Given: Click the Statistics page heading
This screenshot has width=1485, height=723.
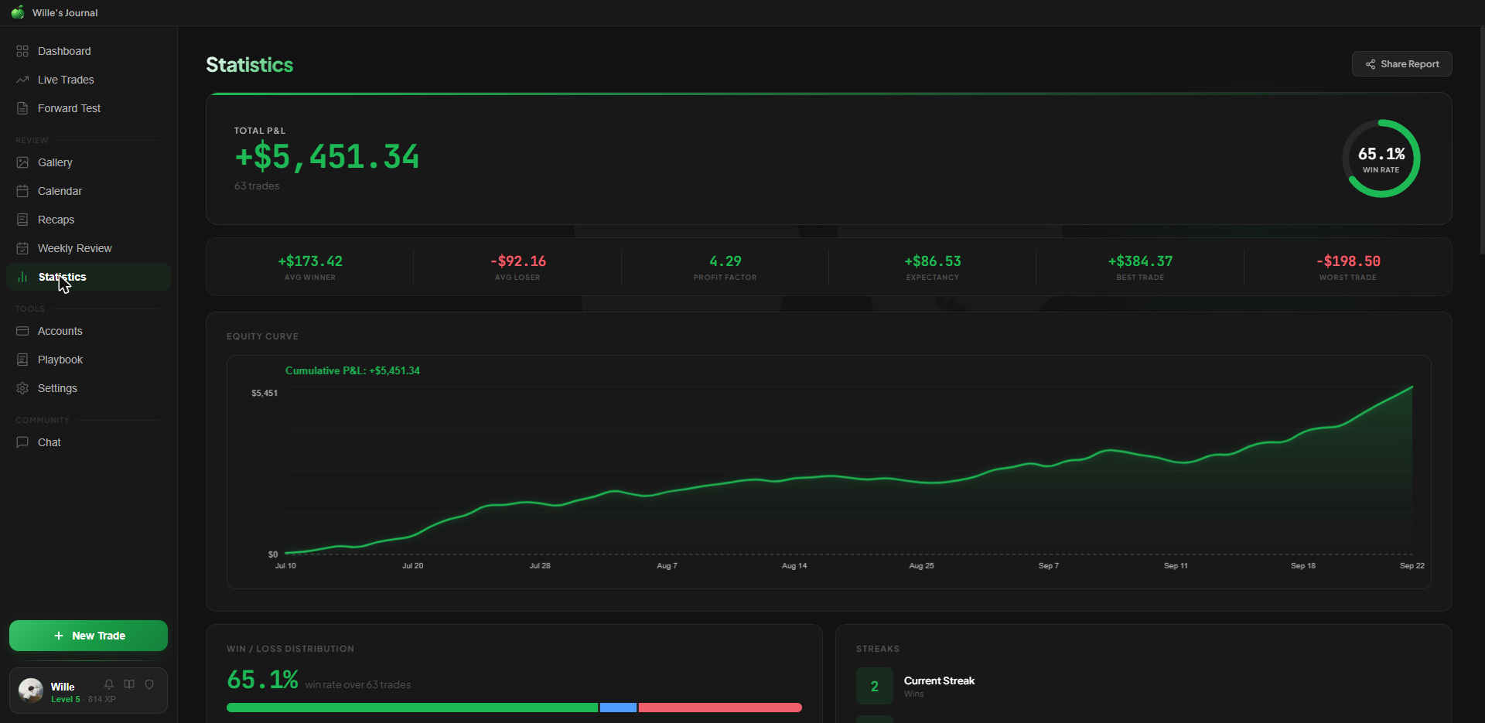Looking at the screenshot, I should (250, 65).
